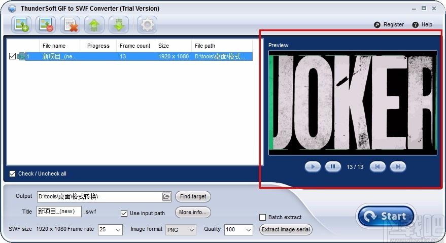Screen dimensions: 446x243
Task: Open the Image format dropdown showing PNG
Action: point(181,230)
